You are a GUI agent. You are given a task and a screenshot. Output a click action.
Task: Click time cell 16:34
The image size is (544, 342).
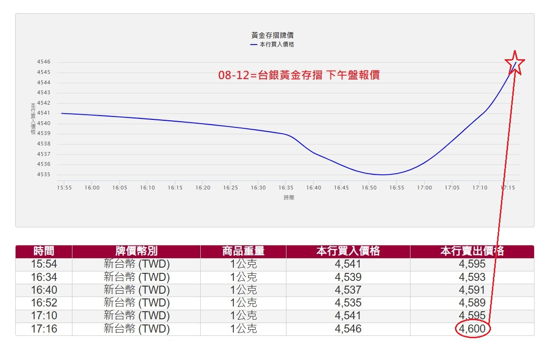click(x=44, y=277)
